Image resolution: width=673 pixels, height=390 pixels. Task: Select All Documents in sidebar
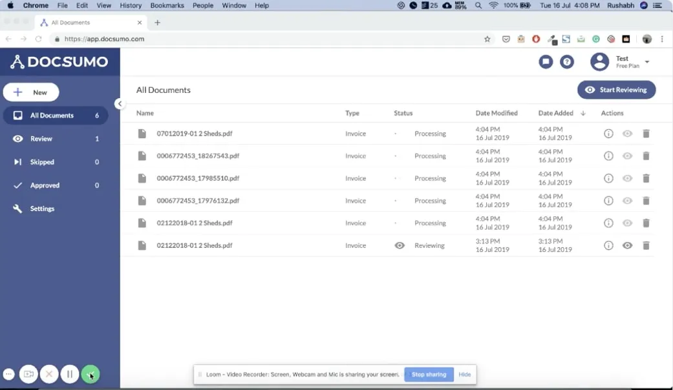pos(56,116)
